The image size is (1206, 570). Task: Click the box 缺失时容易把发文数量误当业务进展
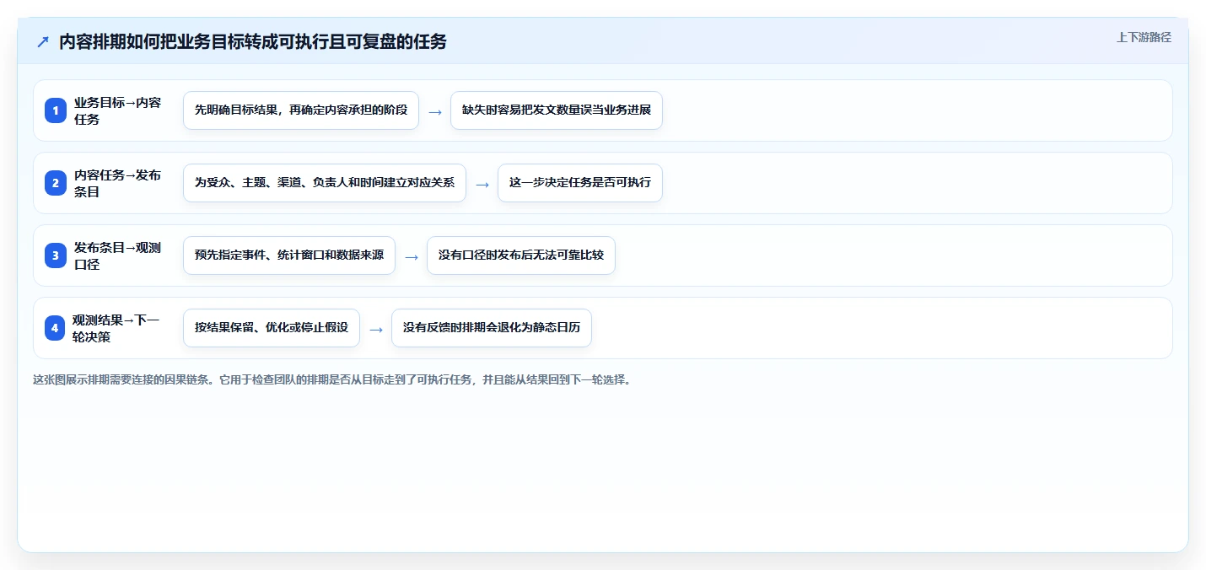click(x=557, y=110)
